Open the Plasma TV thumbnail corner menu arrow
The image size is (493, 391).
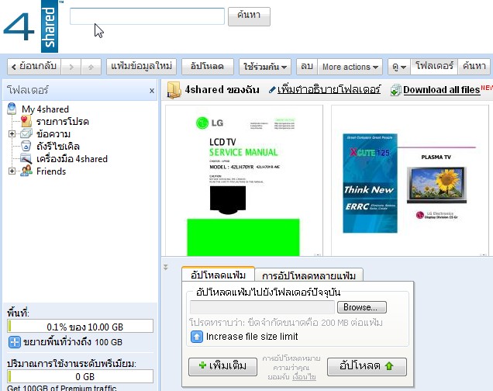(484, 254)
